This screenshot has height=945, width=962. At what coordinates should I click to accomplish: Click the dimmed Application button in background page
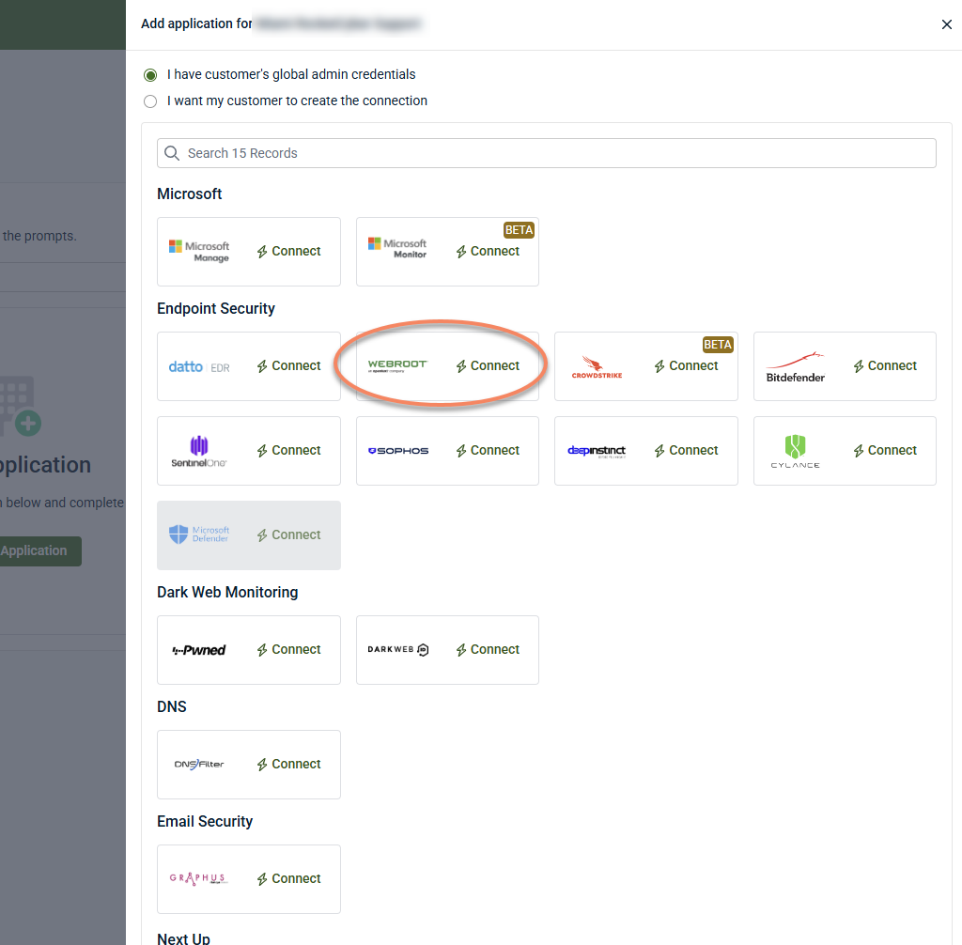click(x=40, y=551)
